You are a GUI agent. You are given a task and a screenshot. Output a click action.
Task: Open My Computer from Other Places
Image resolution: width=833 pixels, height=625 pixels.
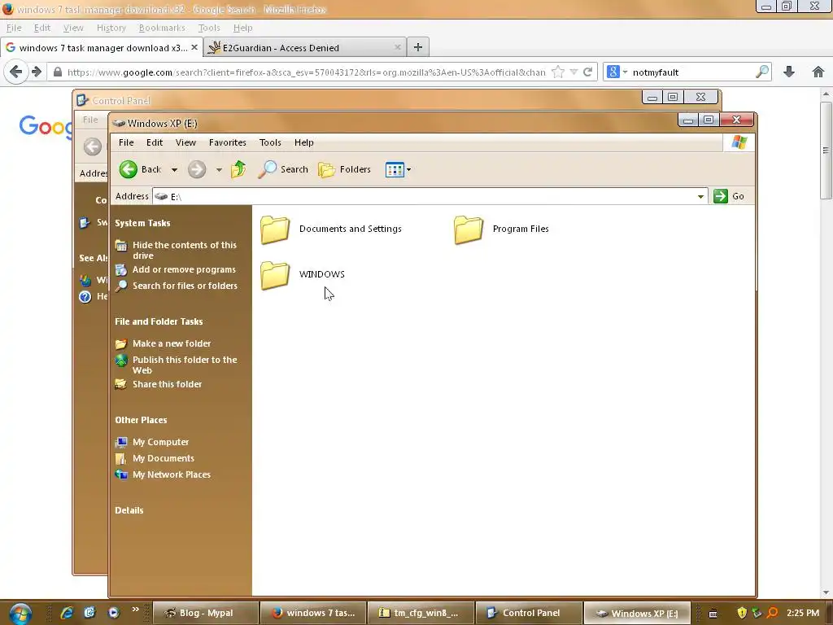[x=160, y=442]
